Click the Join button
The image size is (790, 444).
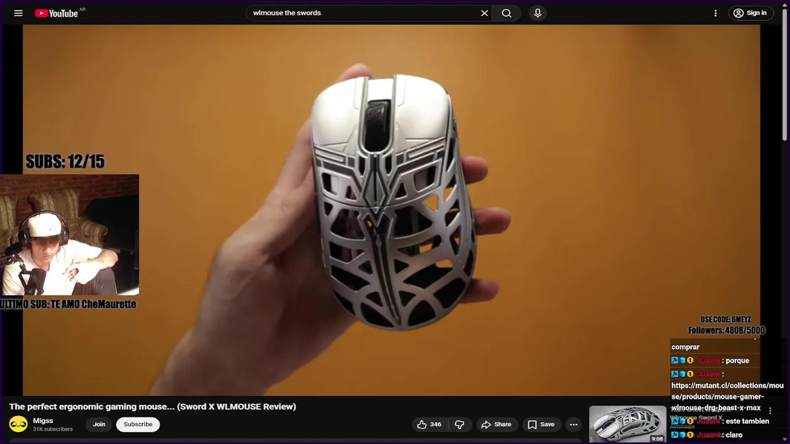pyautogui.click(x=99, y=424)
